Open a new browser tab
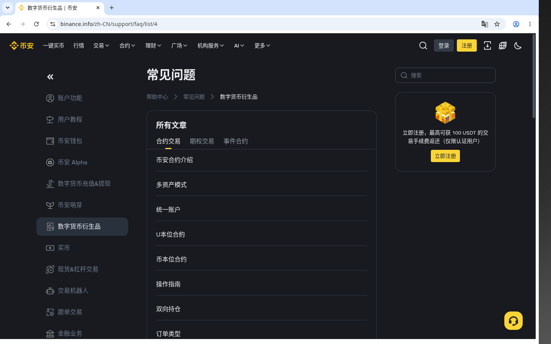This screenshot has height=344, width=551. coord(112,8)
